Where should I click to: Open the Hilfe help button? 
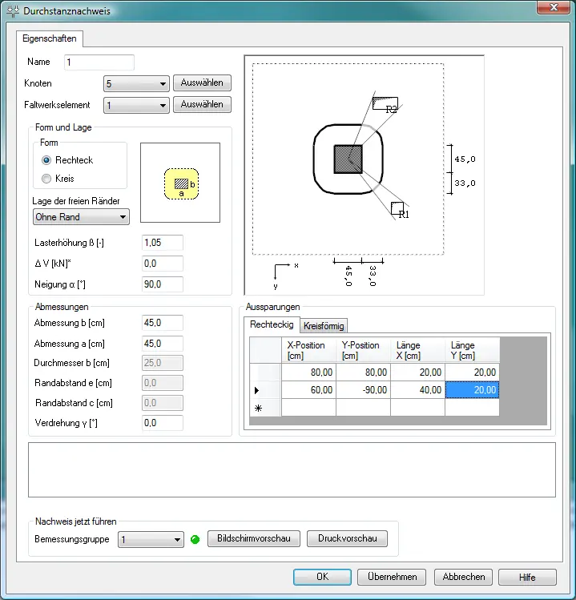pyautogui.click(x=527, y=577)
